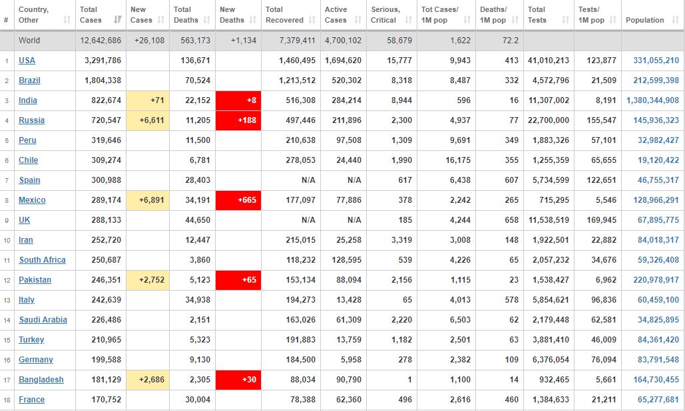The height and width of the screenshot is (411, 685).
Task: Open Pakistan population link 220,978,917
Action: (x=656, y=280)
